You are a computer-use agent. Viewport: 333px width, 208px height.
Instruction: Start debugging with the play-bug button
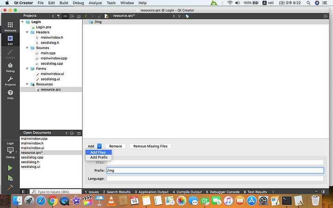coord(10,178)
